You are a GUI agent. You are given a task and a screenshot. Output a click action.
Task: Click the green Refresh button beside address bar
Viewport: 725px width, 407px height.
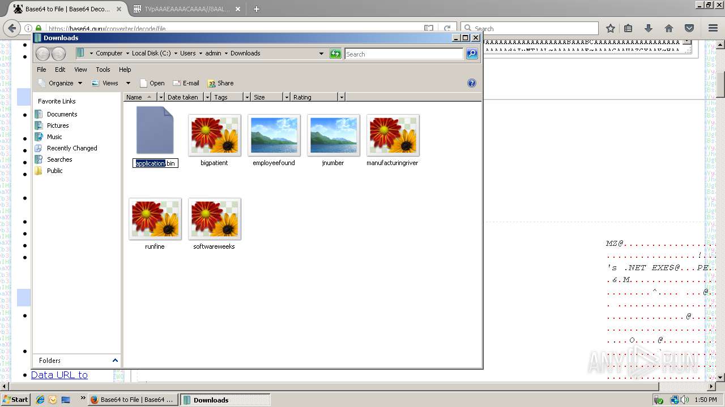pos(335,54)
